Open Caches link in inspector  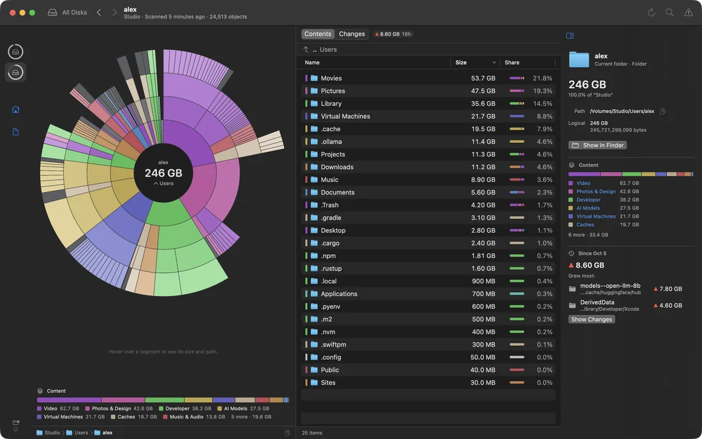[585, 225]
